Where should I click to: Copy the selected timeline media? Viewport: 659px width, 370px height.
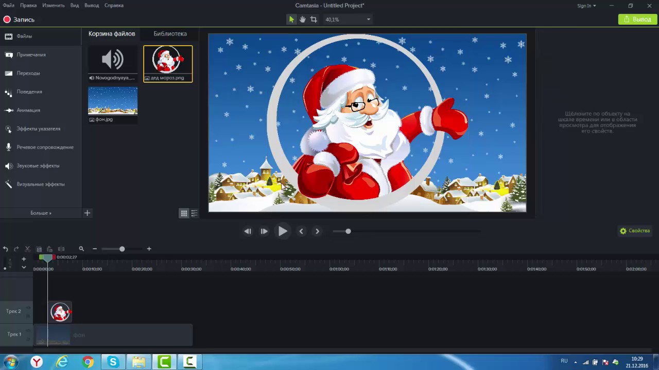39,249
